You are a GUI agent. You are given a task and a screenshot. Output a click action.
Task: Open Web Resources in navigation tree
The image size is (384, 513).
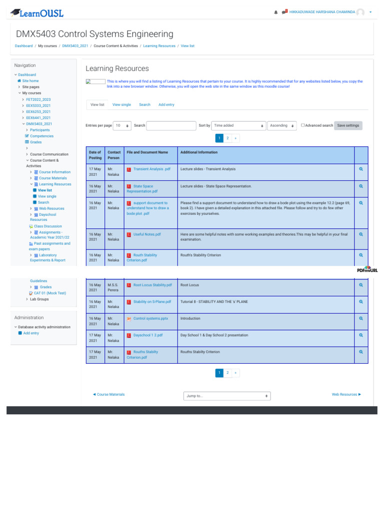[x=51, y=208]
